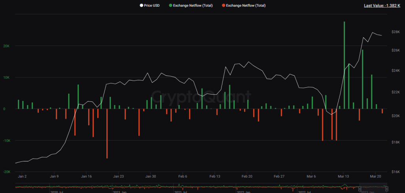
Task: Click the 10K netflow axis label
Action: tap(6, 78)
